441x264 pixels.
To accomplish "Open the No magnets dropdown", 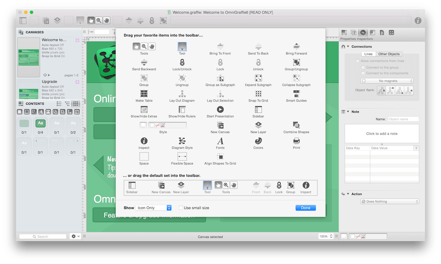I will (387, 81).
